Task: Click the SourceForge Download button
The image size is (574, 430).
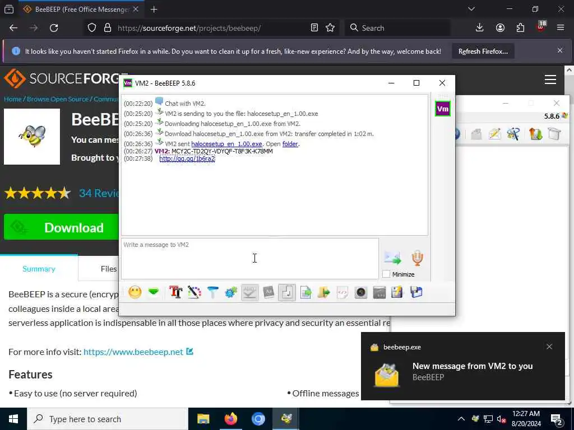Action: pyautogui.click(x=61, y=227)
